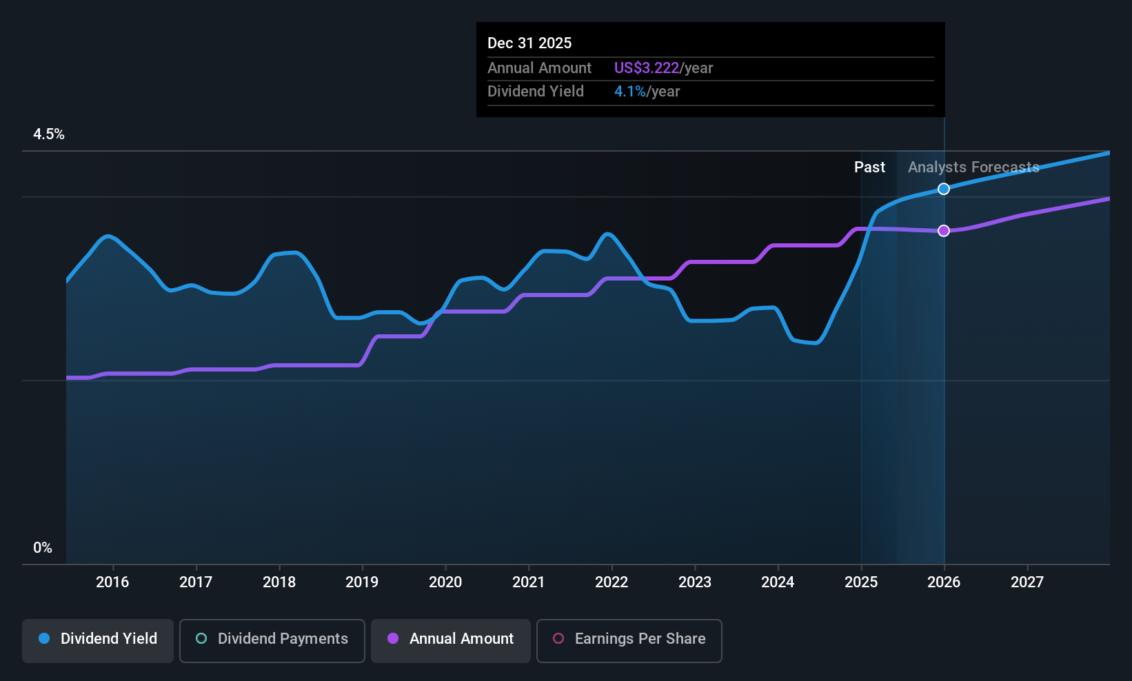Click the 0% y-axis label

pyautogui.click(x=43, y=548)
